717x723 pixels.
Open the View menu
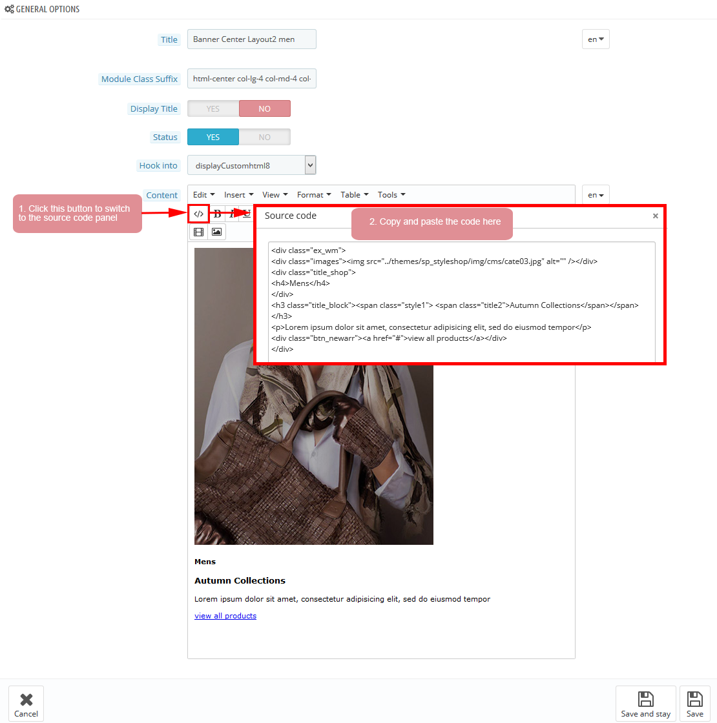tap(275, 195)
